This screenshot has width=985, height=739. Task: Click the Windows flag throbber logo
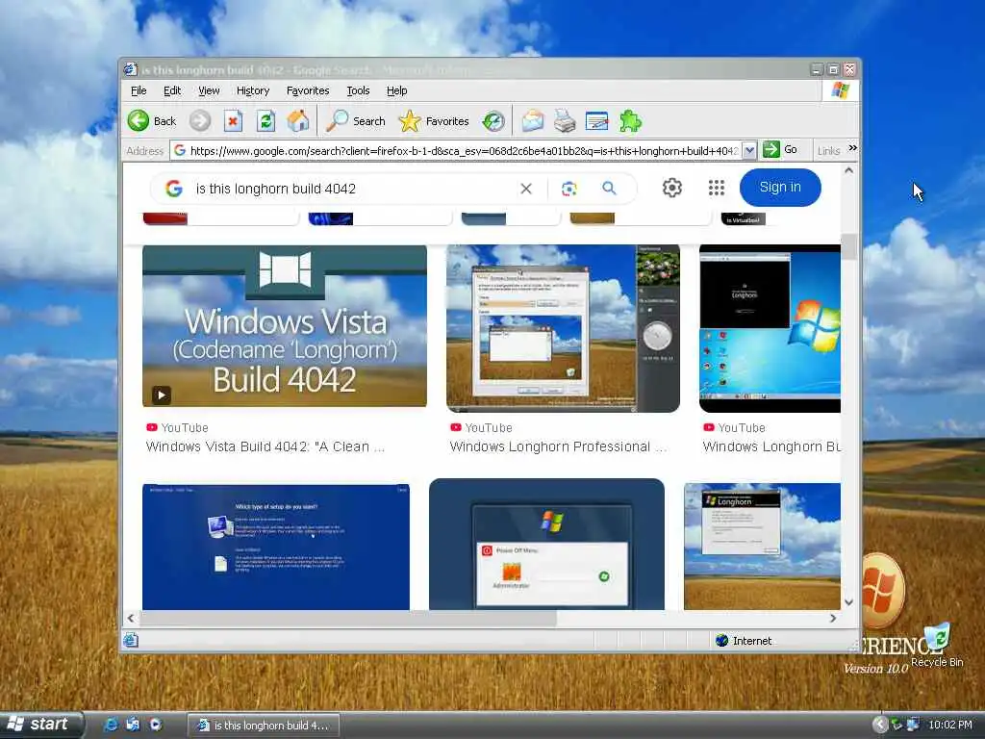(841, 90)
